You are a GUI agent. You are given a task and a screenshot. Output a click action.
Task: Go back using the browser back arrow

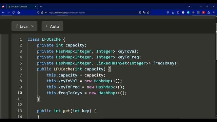coord(3,13)
